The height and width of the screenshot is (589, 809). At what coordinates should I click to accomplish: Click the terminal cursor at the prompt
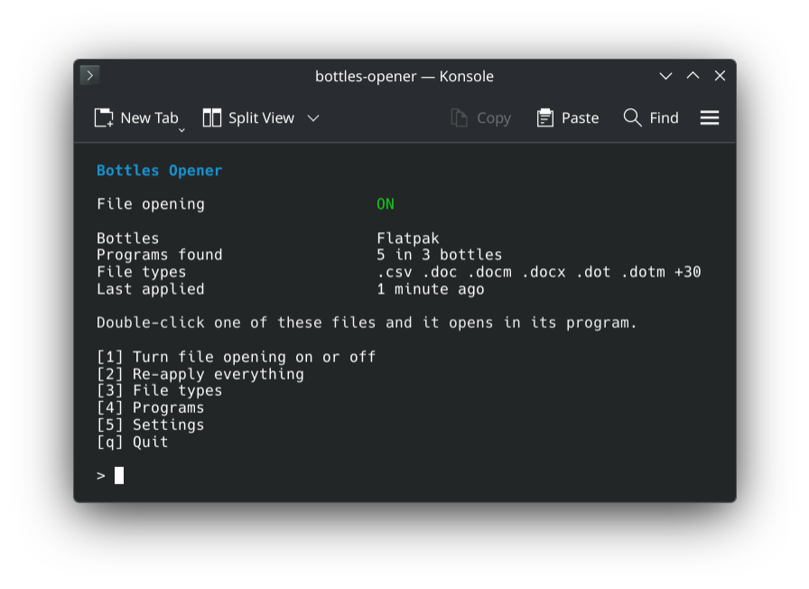[119, 475]
